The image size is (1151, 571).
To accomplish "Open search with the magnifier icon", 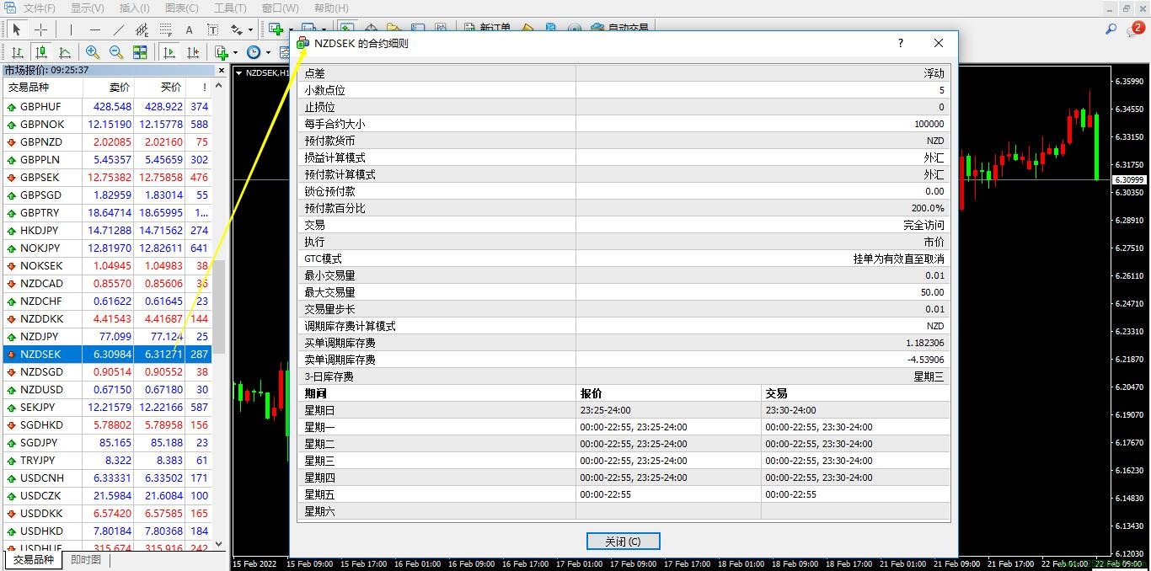I will 1111,29.
